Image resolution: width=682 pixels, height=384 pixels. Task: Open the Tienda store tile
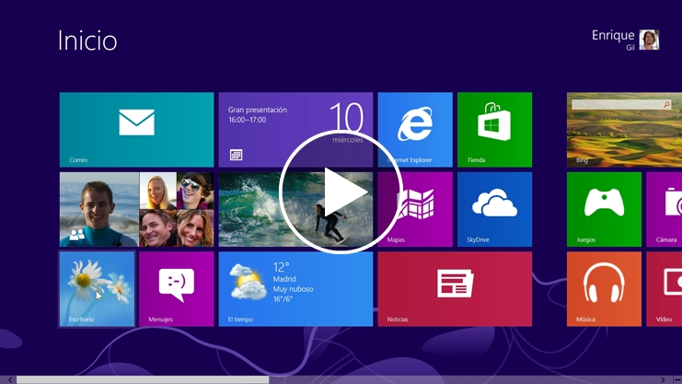click(x=494, y=129)
